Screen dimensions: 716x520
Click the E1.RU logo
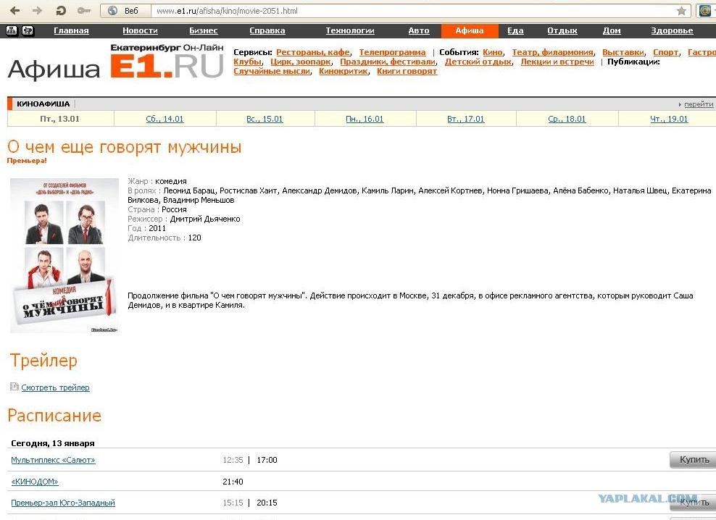(167, 62)
